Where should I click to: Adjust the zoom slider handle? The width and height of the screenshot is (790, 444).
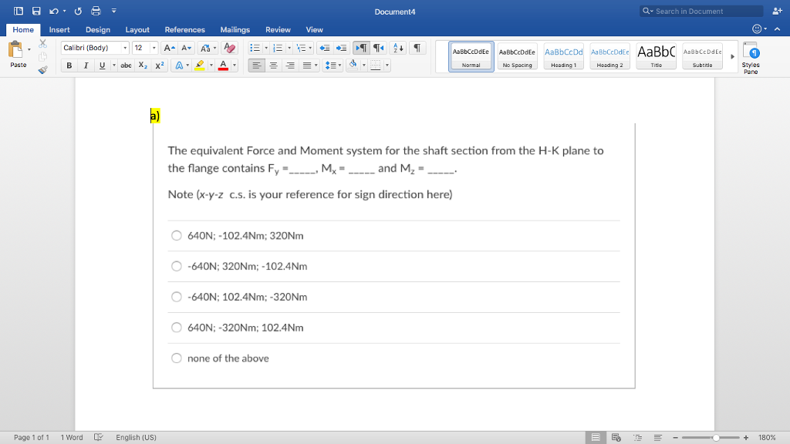click(716, 438)
